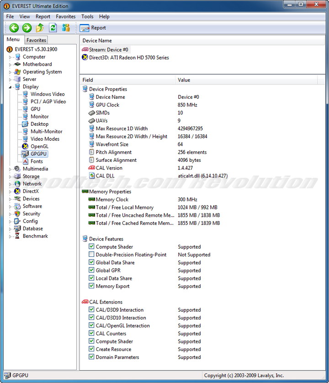
Task: Click the ATI icon beside Stream Device #0
Action: 85,49
